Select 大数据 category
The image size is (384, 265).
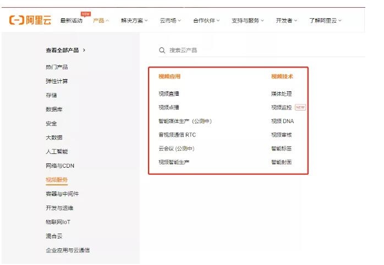(54, 137)
